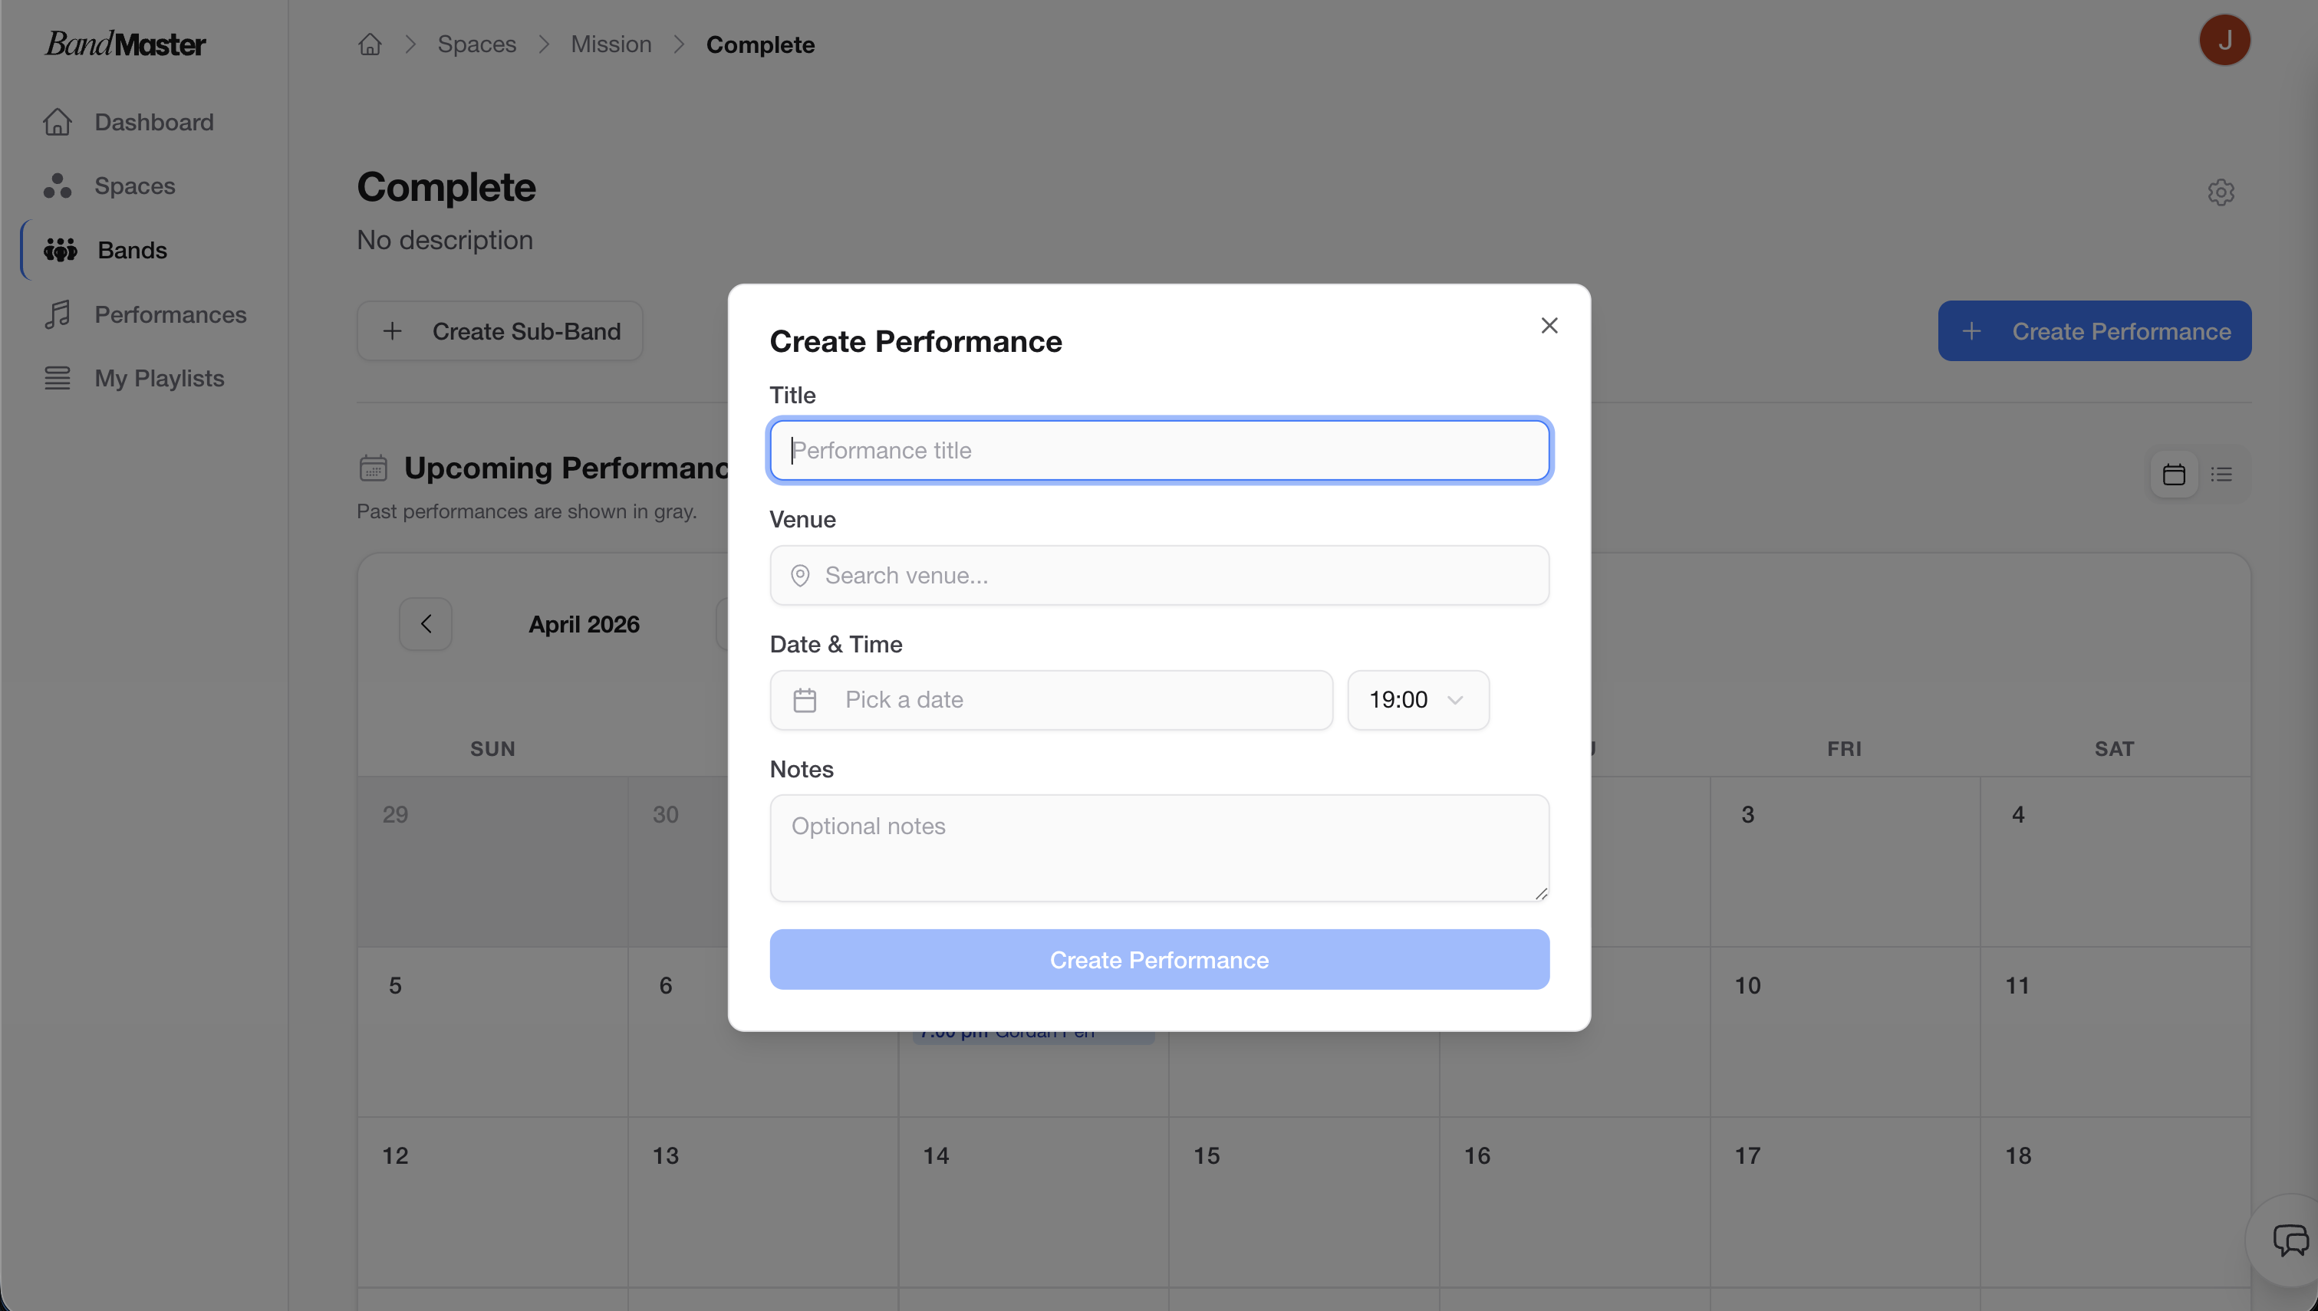The image size is (2318, 1311).
Task: Click the BandMaster logo
Action: point(125,43)
